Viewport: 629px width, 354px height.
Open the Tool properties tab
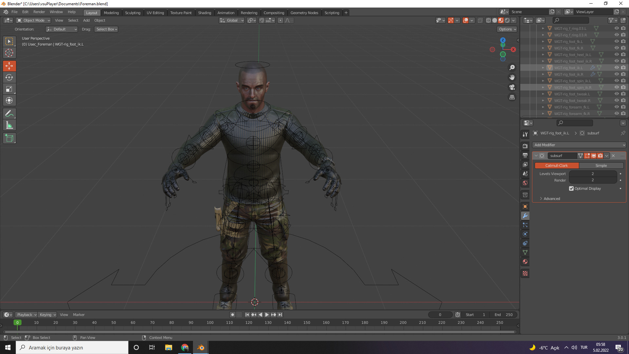(x=525, y=134)
